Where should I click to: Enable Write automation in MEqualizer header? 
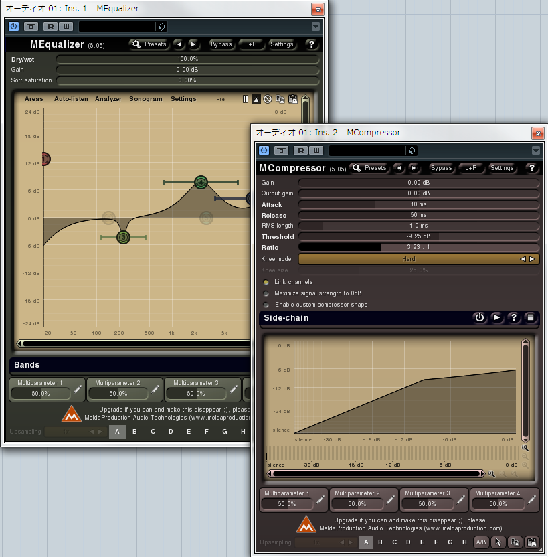tap(66, 27)
